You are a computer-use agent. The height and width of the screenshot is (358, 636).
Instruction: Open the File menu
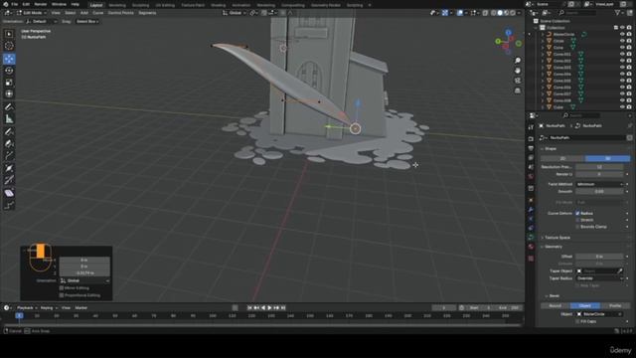15,4
